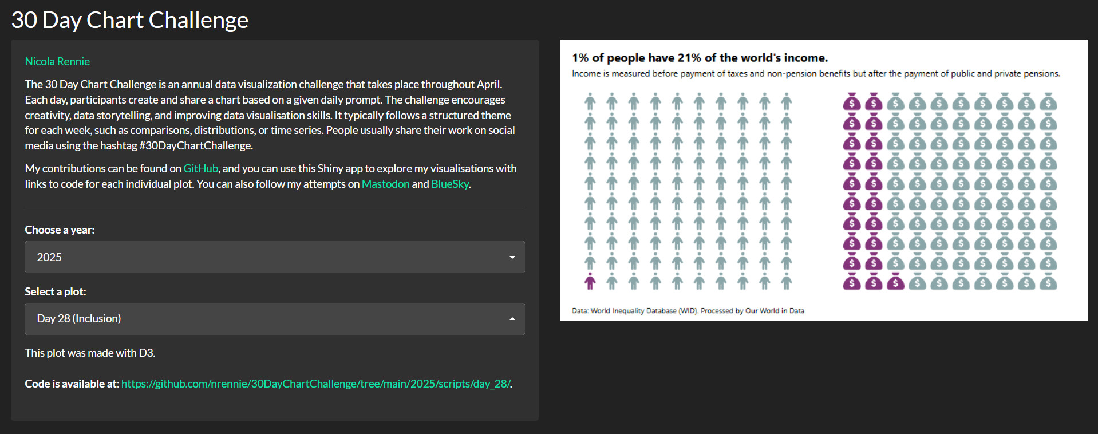Open the Mastodon profile link
This screenshot has height=434, width=1098.
tap(386, 184)
